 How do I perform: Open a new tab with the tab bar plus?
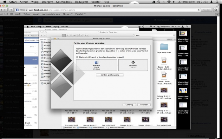[x=217, y=15]
